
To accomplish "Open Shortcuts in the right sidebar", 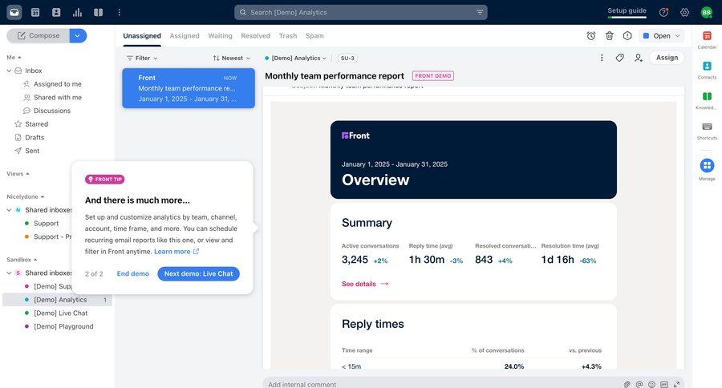I will click(x=707, y=131).
